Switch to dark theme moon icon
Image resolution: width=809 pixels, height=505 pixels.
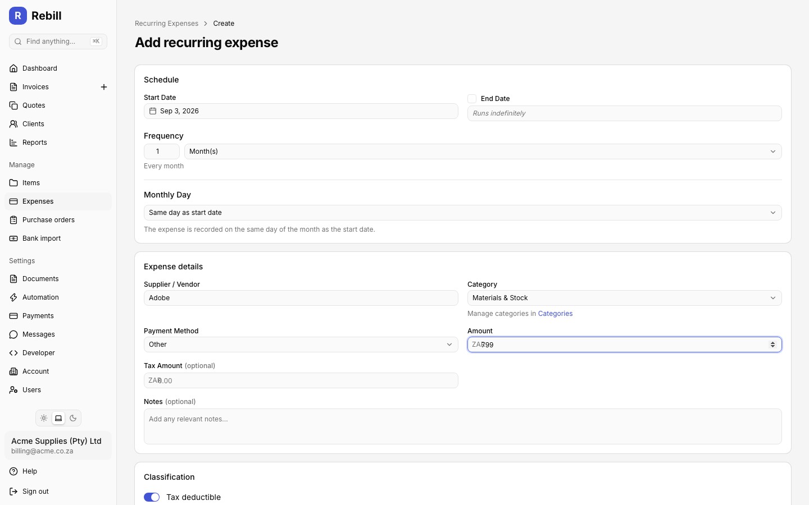[73, 418]
